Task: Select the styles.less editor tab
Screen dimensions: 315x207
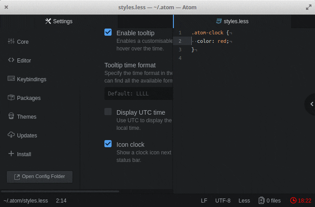Action: point(232,21)
